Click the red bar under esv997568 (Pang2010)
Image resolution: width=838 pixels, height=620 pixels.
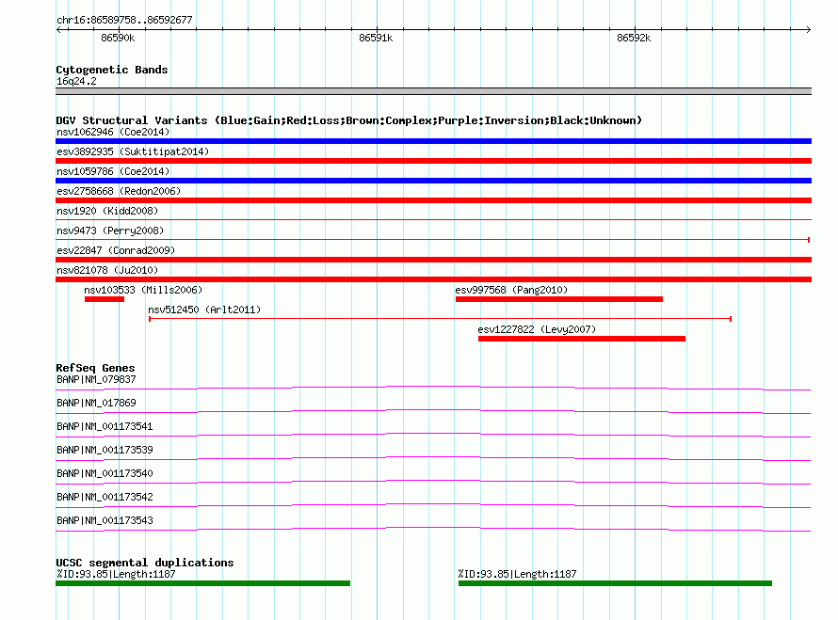pos(559,299)
